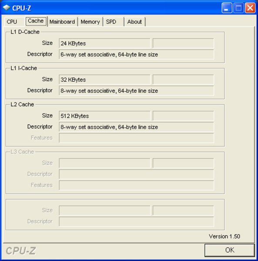Click the empty L2 Cache Features field
This screenshot has width=258, height=261.
136,138
